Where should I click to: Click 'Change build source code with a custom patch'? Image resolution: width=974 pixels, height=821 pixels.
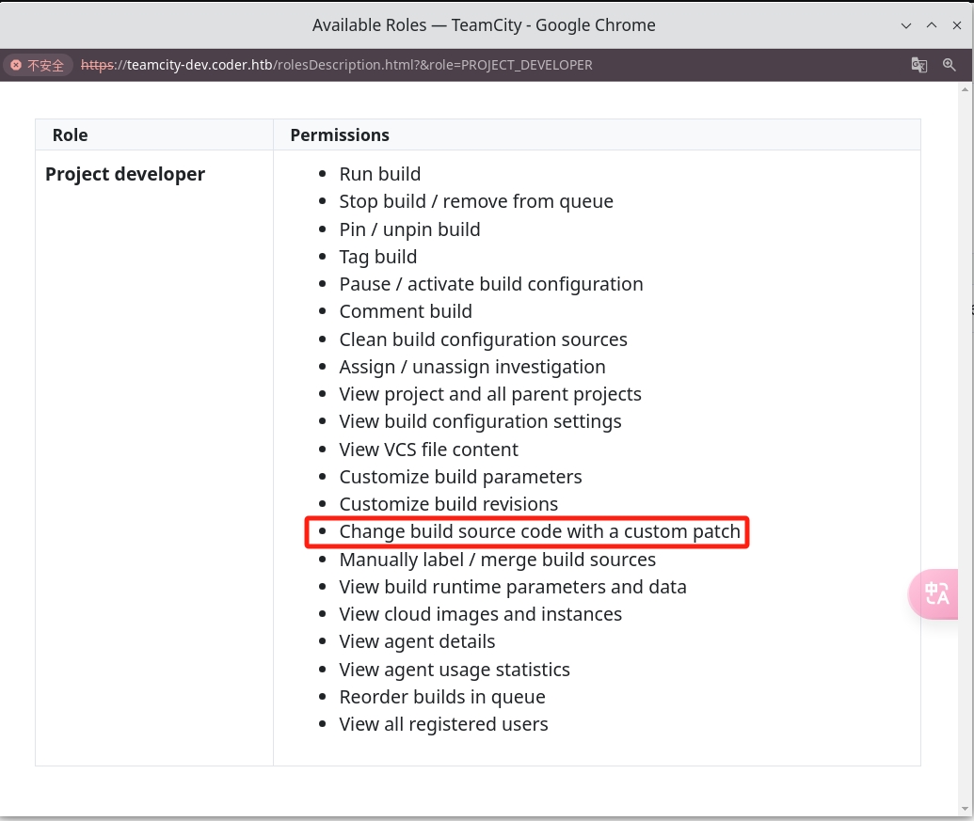pyautogui.click(x=540, y=532)
